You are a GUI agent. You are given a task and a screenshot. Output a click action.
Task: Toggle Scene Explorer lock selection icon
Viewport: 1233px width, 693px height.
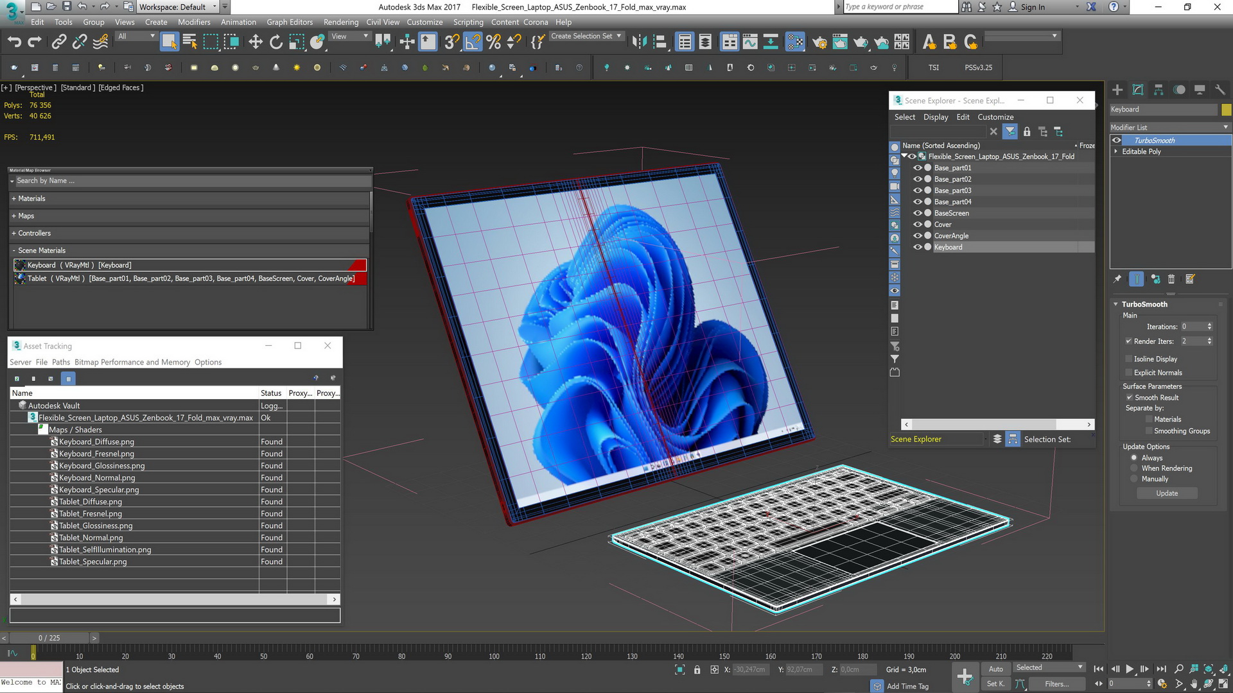pyautogui.click(x=1027, y=132)
